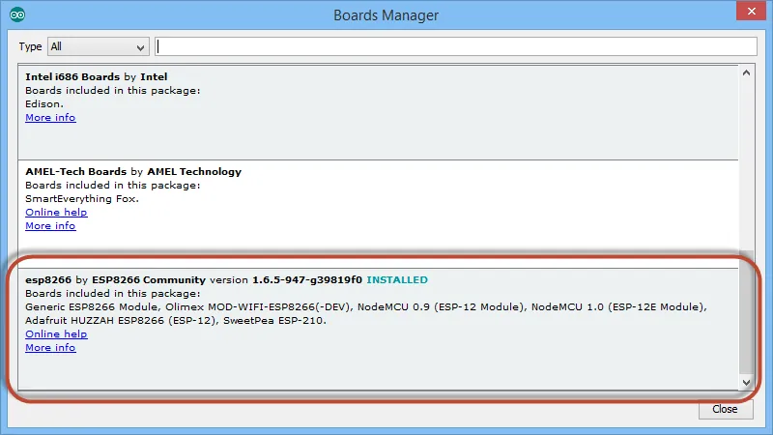Open Online help link for AMEL-Tech Boards
Screen dimensions: 773x435
[56, 212]
